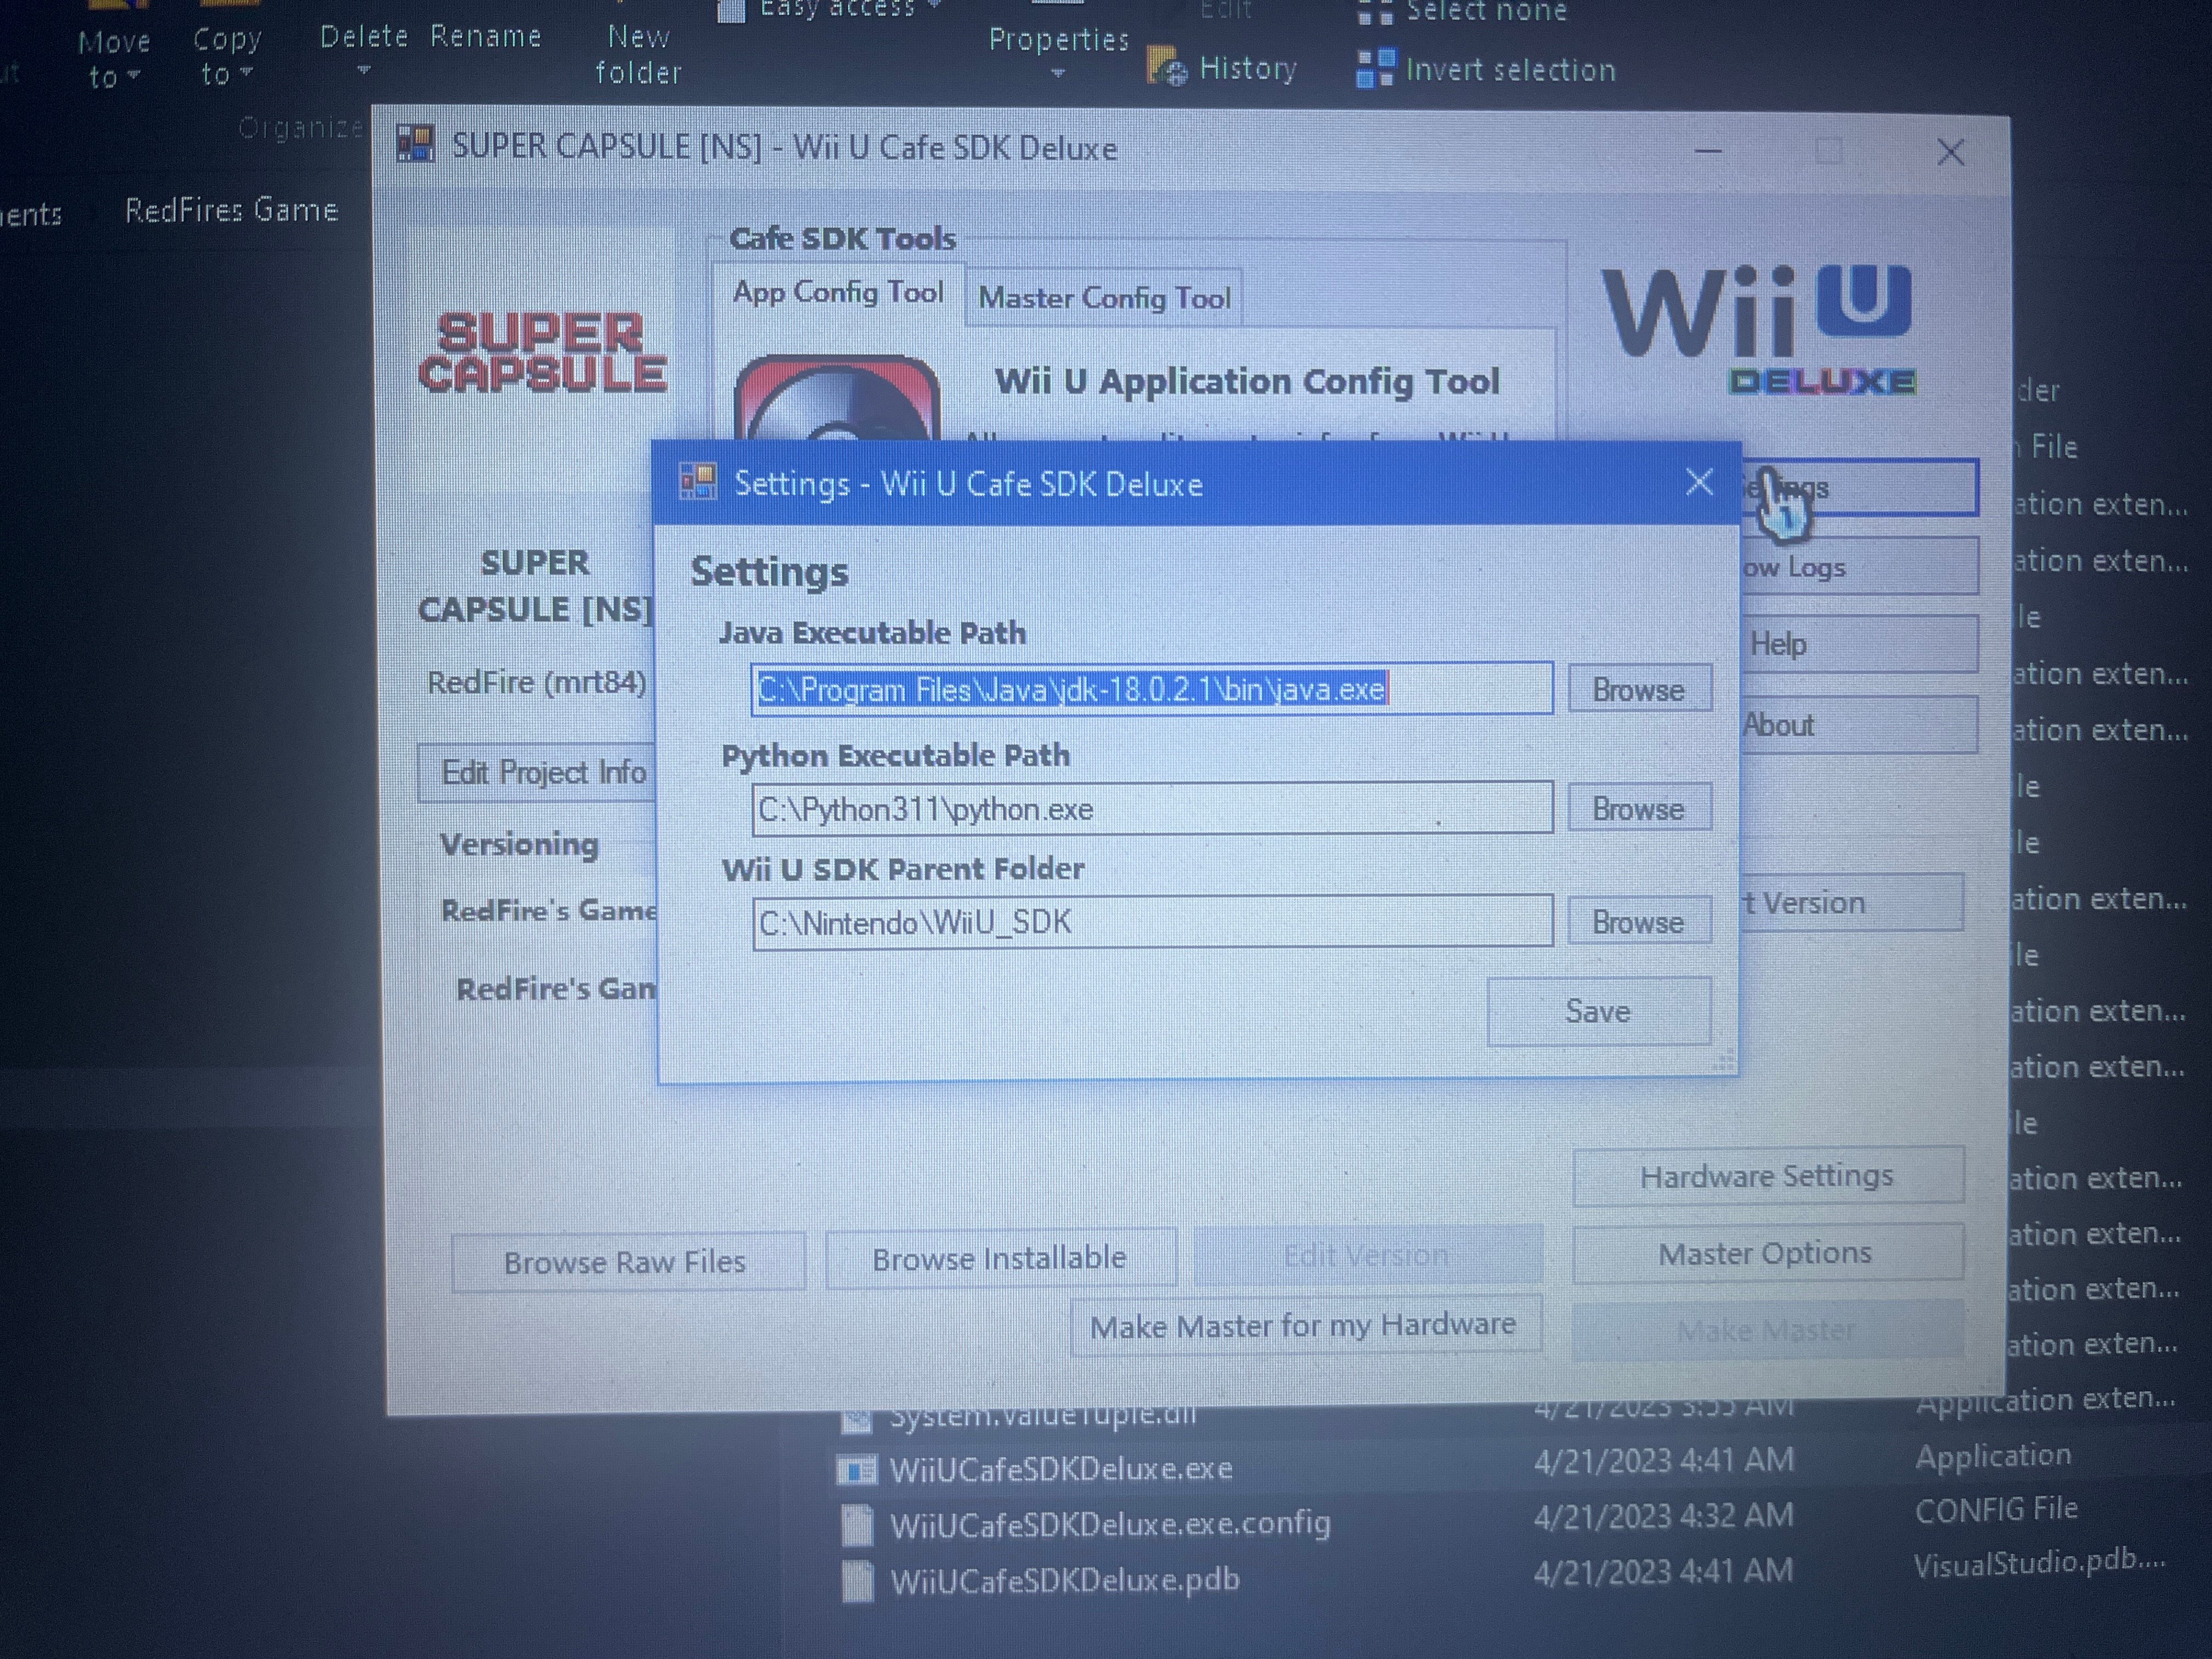The image size is (2212, 1659).
Task: Open the Copy to dropdown
Action: pyautogui.click(x=227, y=56)
